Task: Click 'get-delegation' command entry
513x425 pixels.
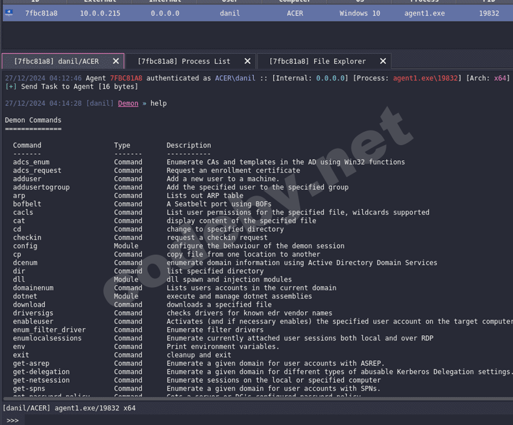Action: tap(41, 372)
